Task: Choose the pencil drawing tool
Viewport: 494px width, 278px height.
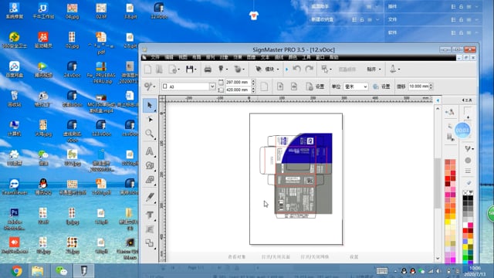Action: coord(150,198)
